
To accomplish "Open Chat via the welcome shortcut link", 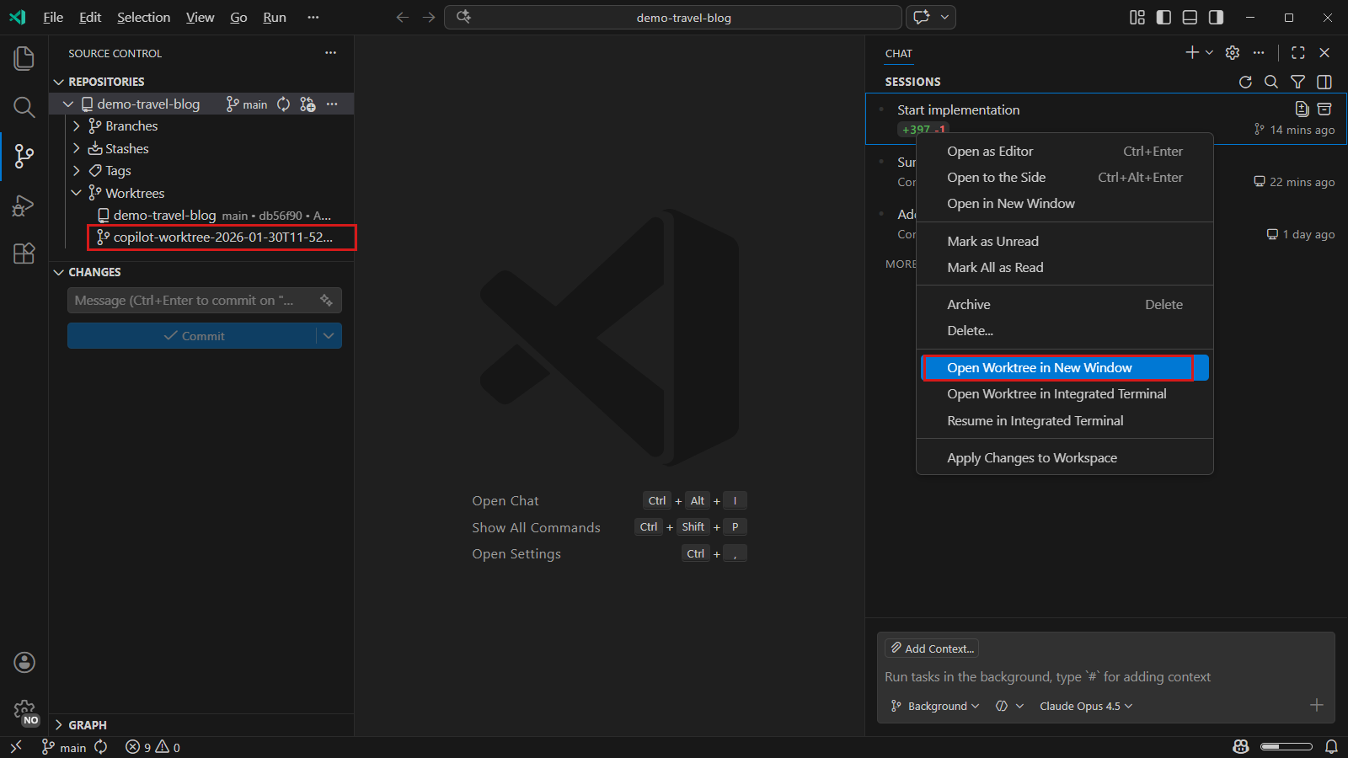I will point(505,500).
